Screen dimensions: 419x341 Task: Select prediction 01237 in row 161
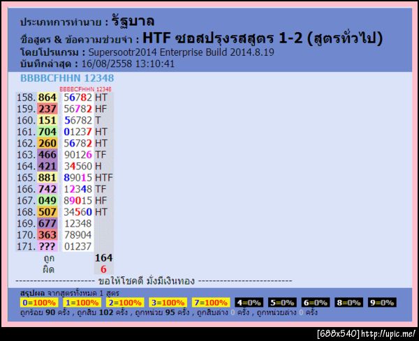(78, 132)
